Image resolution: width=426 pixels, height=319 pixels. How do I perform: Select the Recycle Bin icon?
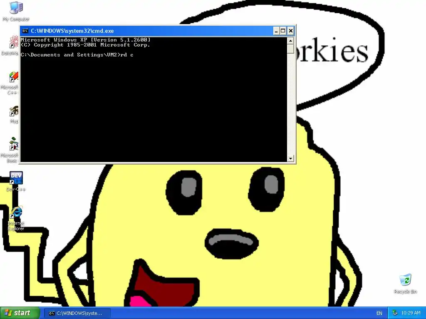(x=405, y=284)
